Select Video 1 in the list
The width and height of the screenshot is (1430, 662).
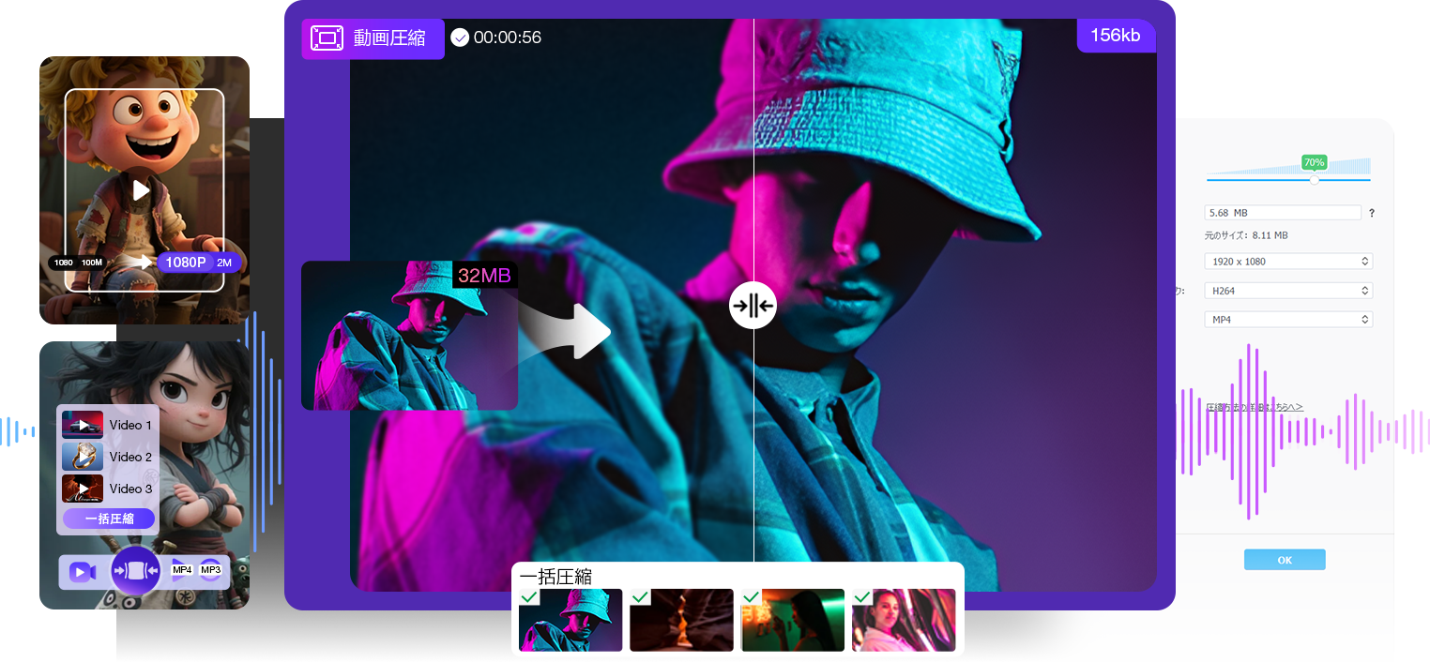point(108,425)
